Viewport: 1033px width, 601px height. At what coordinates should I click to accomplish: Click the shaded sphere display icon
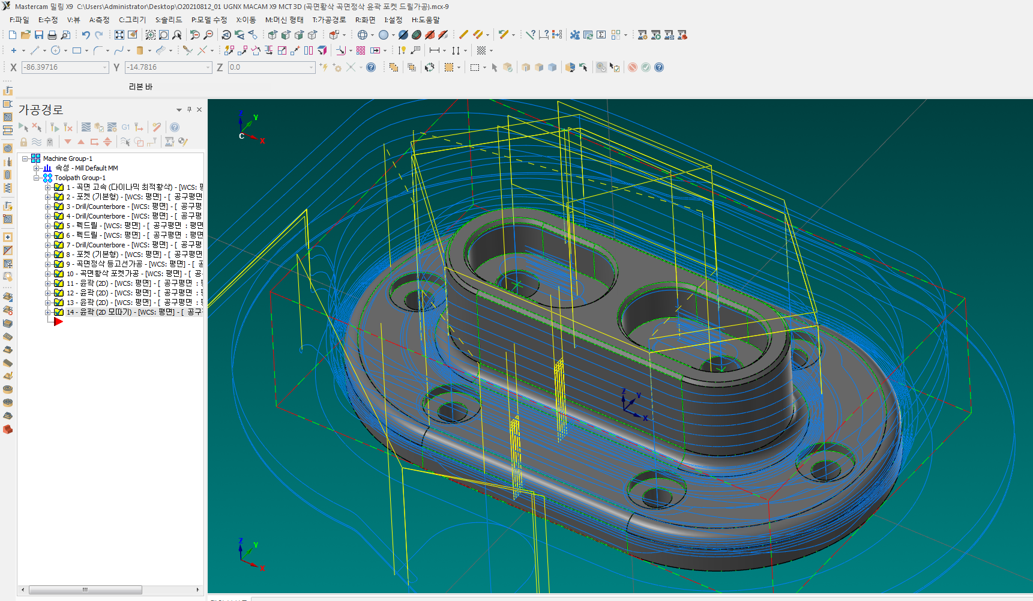coord(384,35)
